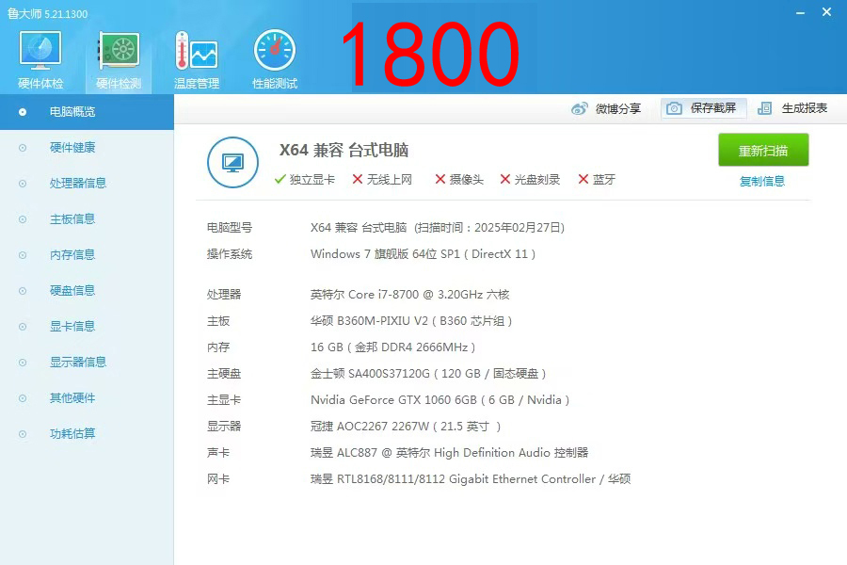Viewport: 847px width, 565px height.
Task: Click the 主硬盘 row label
Action: point(224,374)
